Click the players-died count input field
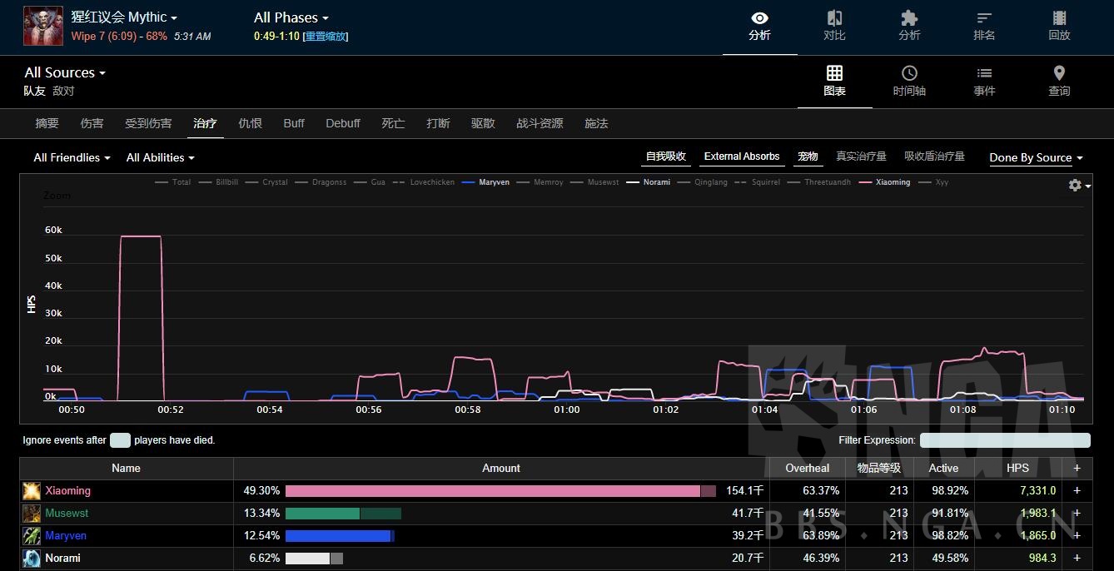The width and height of the screenshot is (1114, 571). tap(121, 440)
